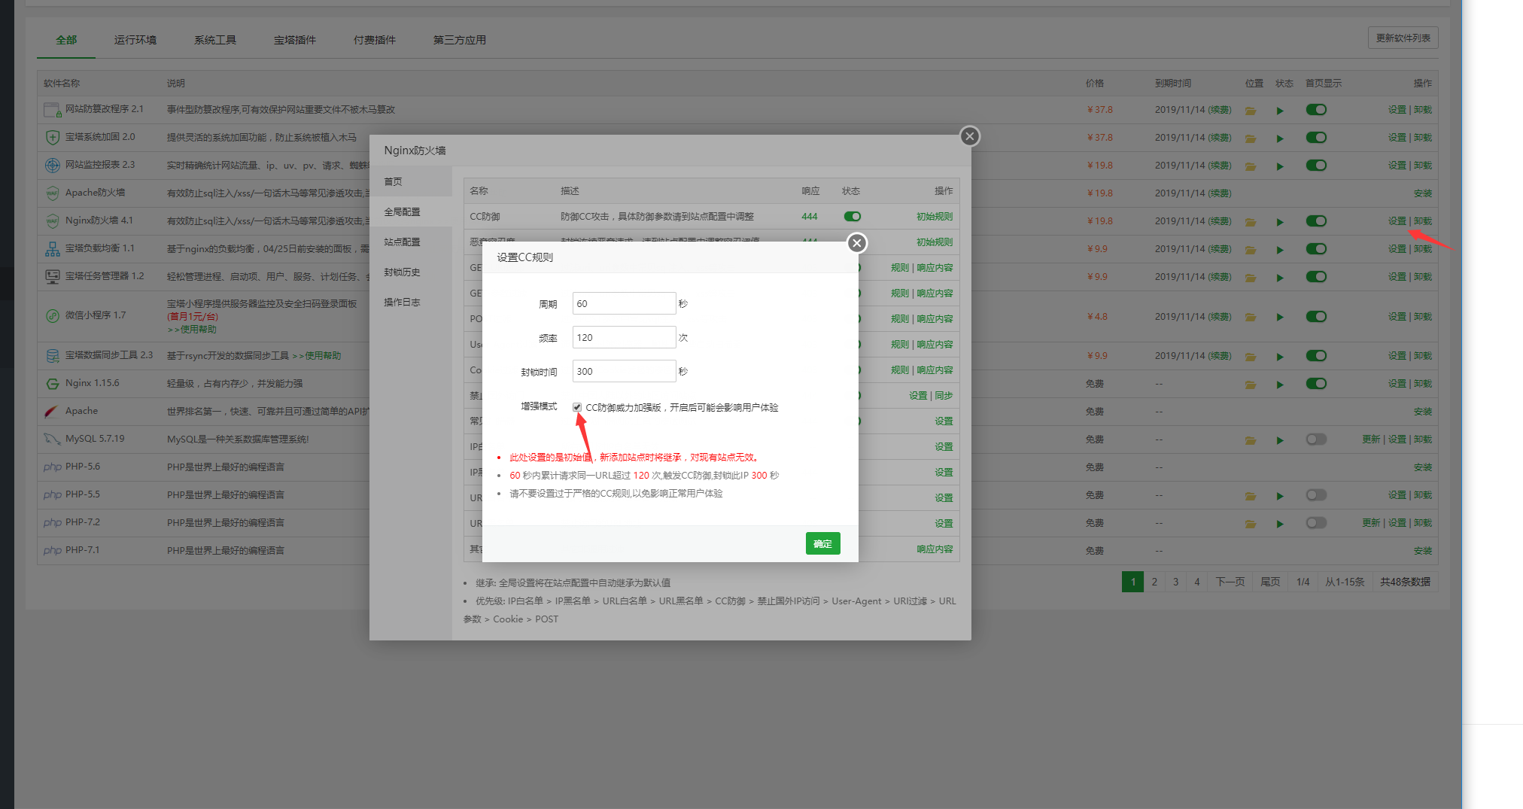
Task: Click the 更新软件列表 button
Action: (1403, 38)
